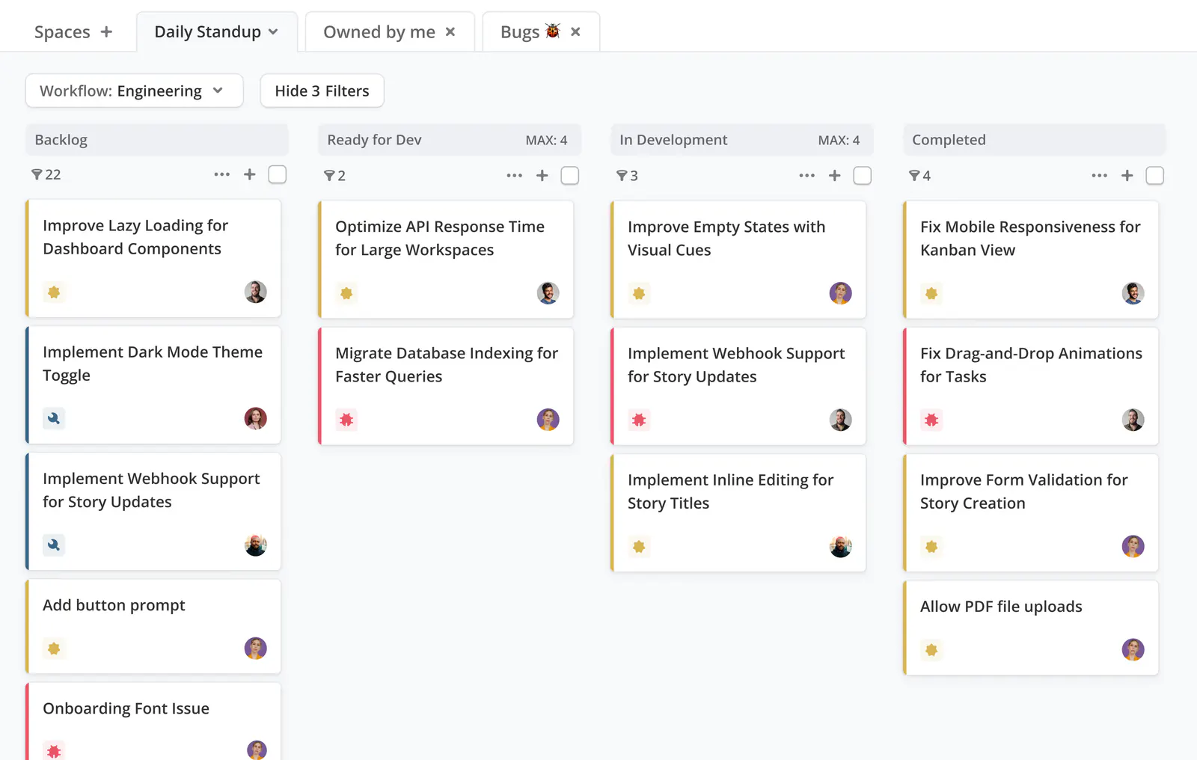This screenshot has height=760, width=1197.
Task: Select all Ready for Dev stories checkbox
Action: coord(570,176)
